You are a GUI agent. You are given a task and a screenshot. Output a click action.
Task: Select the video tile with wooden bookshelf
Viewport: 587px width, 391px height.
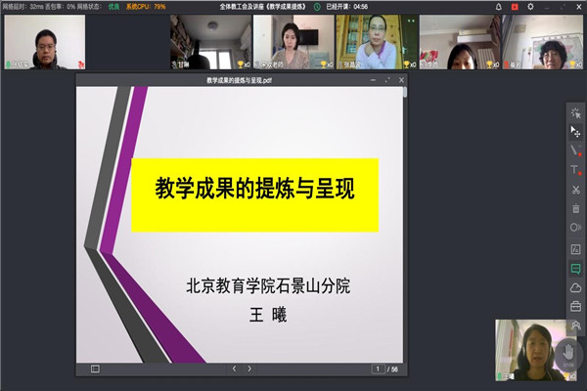377,42
